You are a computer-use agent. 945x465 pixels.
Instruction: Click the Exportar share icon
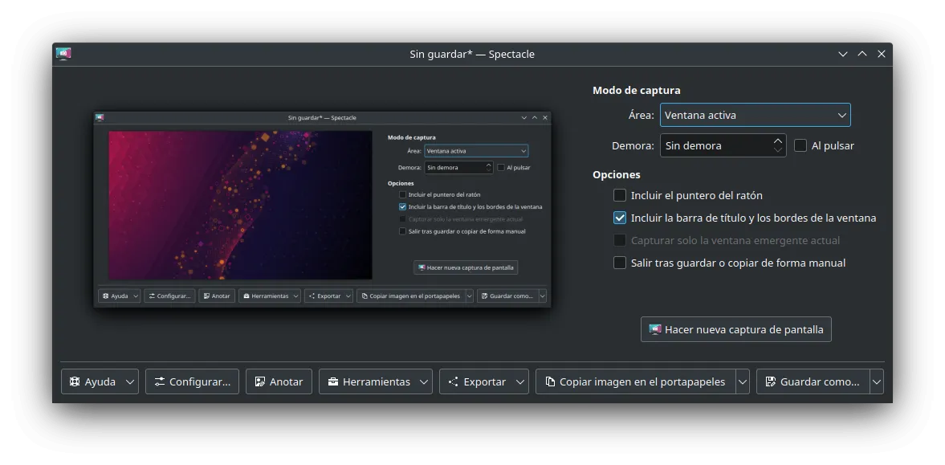click(454, 381)
